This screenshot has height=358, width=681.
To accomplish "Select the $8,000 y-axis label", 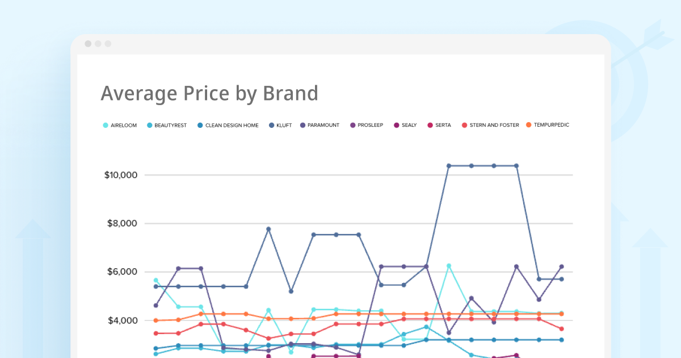I will tap(122, 223).
